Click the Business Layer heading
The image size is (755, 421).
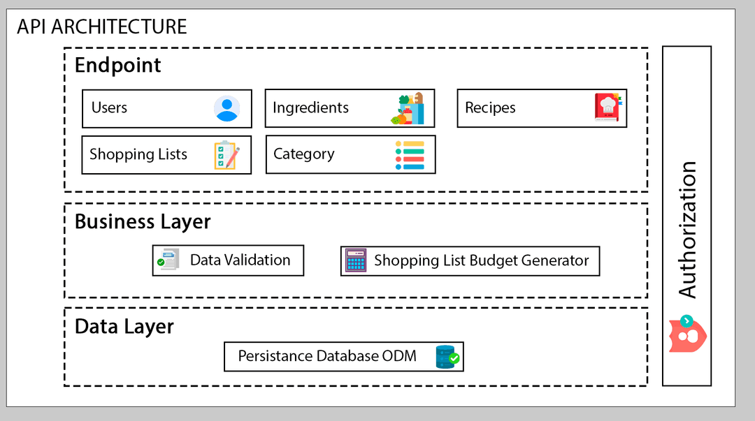pos(143,222)
